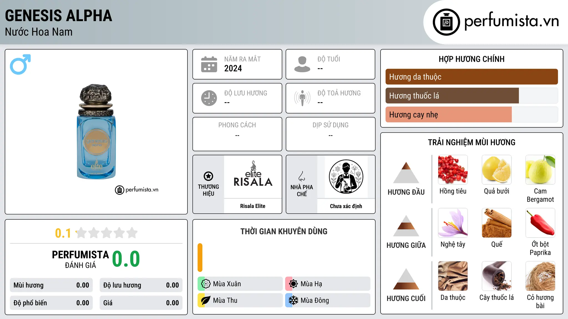Viewport: 568px width, 319px height.
Task: Select the Mùa Xuân season row
Action: 240,284
